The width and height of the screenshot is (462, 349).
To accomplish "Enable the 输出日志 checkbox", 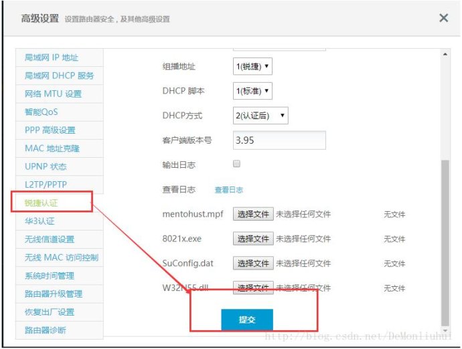I will coord(236,164).
